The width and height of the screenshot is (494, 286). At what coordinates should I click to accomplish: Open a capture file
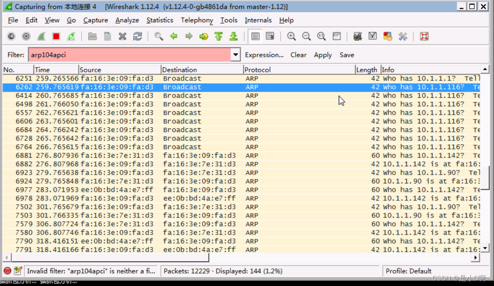(x=92, y=36)
